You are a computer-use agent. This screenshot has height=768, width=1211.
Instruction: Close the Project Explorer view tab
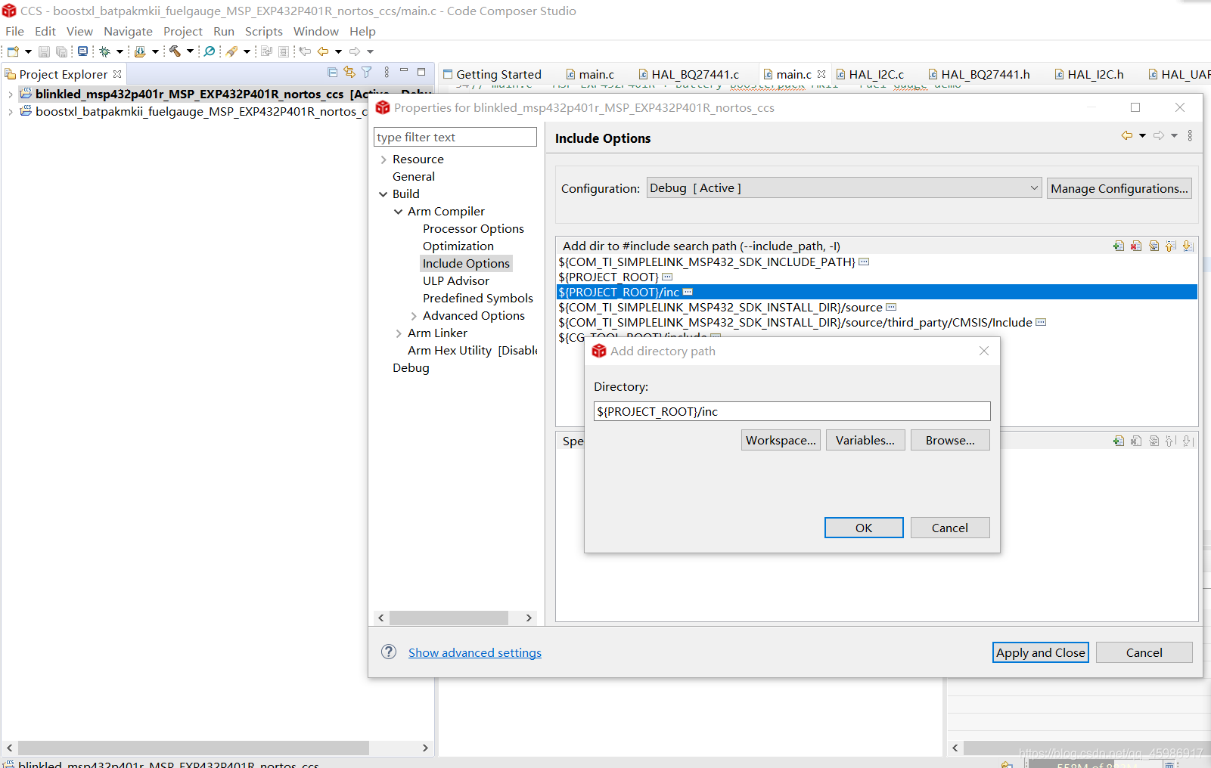[x=117, y=74]
